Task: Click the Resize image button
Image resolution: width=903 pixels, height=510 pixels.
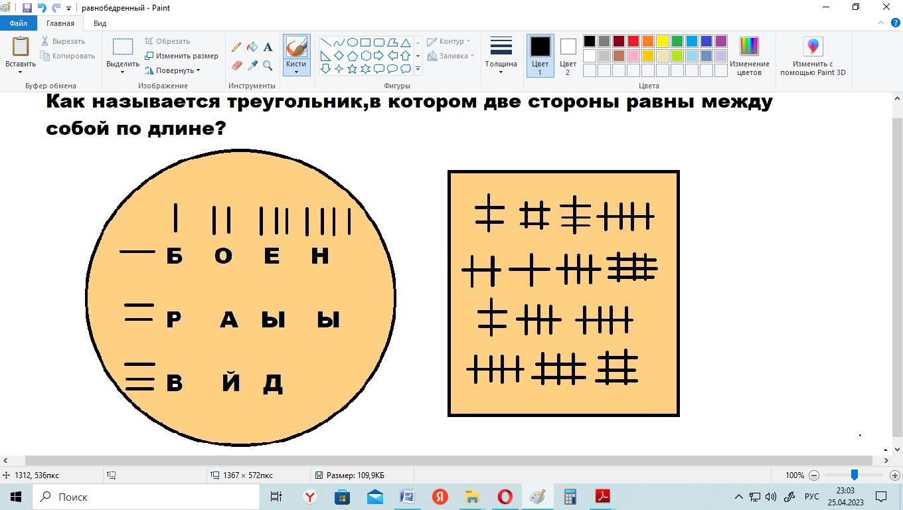Action: pyautogui.click(x=181, y=56)
